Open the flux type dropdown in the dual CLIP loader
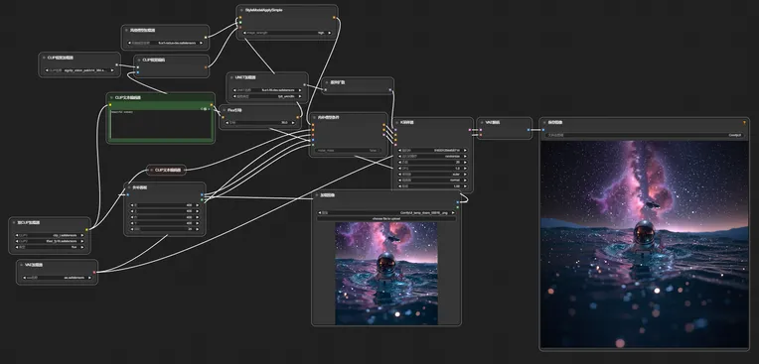759x364 pixels. click(x=50, y=247)
